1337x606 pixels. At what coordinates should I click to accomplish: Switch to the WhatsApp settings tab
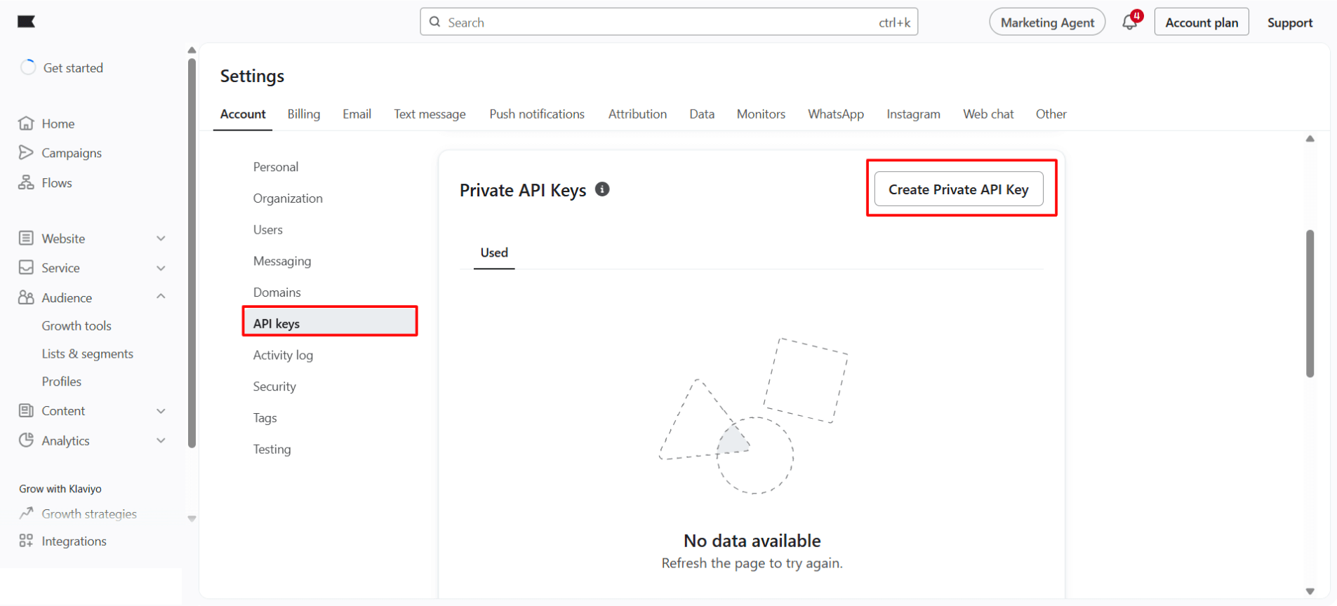pyautogui.click(x=835, y=114)
